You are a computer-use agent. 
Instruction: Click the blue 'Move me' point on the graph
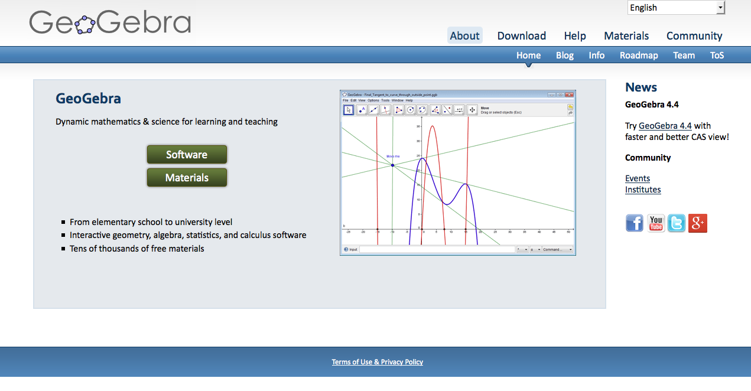point(393,165)
